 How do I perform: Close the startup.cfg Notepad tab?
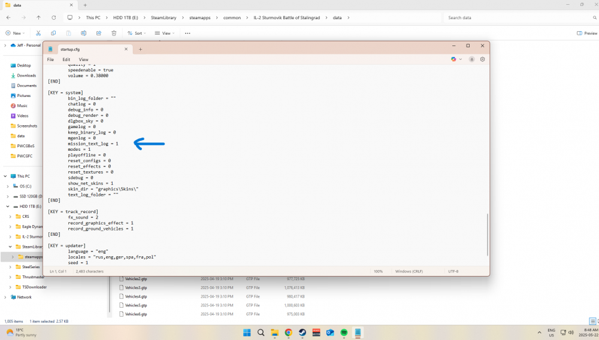(126, 49)
